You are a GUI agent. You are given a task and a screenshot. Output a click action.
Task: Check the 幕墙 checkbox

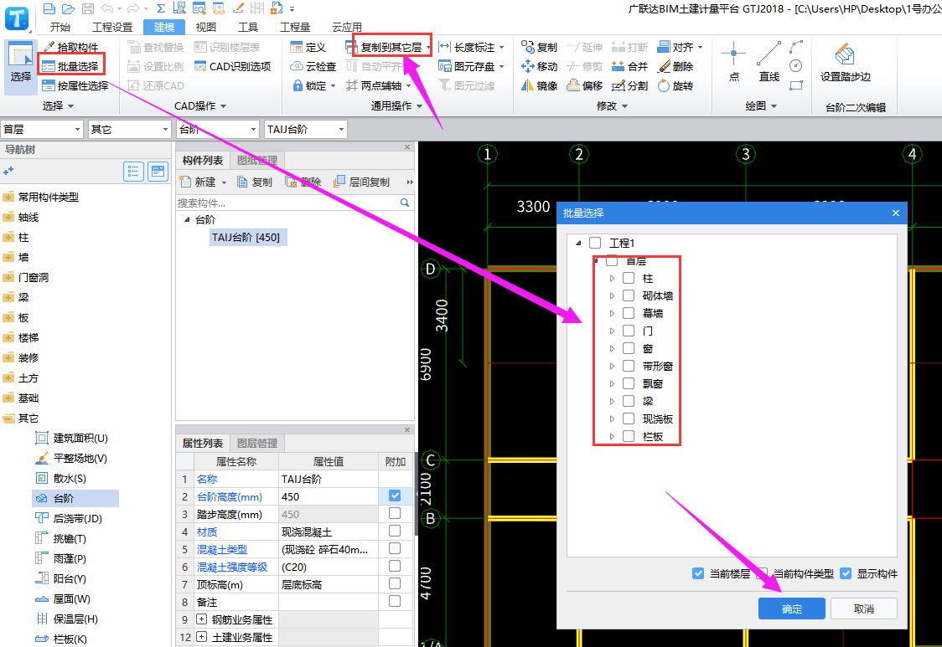click(629, 313)
